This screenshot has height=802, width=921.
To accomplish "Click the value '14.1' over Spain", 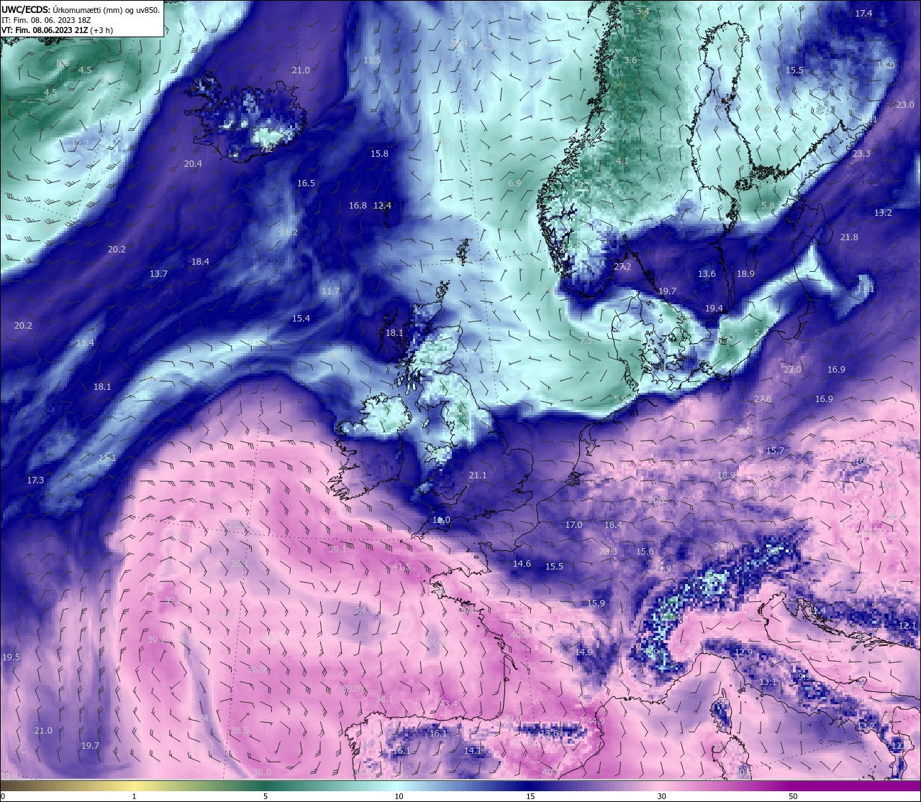I will pyautogui.click(x=473, y=751).
